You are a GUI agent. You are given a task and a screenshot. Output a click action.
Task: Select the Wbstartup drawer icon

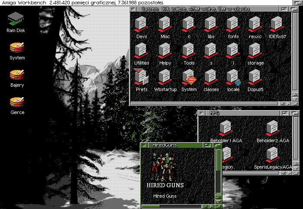pyautogui.click(x=165, y=80)
